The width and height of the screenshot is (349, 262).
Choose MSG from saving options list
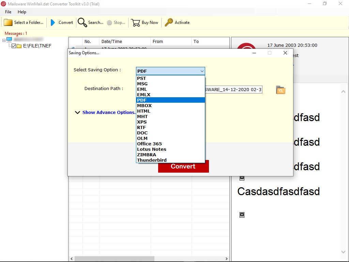[170, 84]
